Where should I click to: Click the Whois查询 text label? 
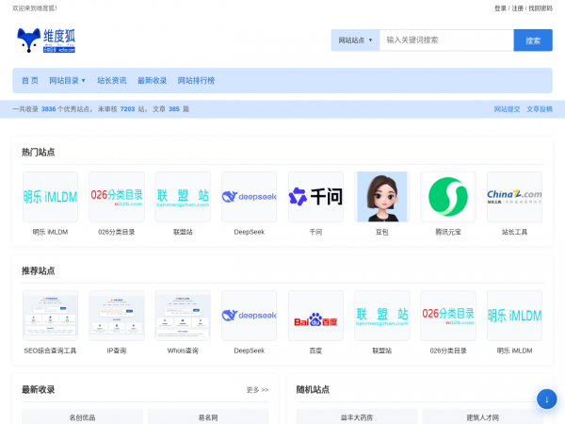(x=183, y=351)
